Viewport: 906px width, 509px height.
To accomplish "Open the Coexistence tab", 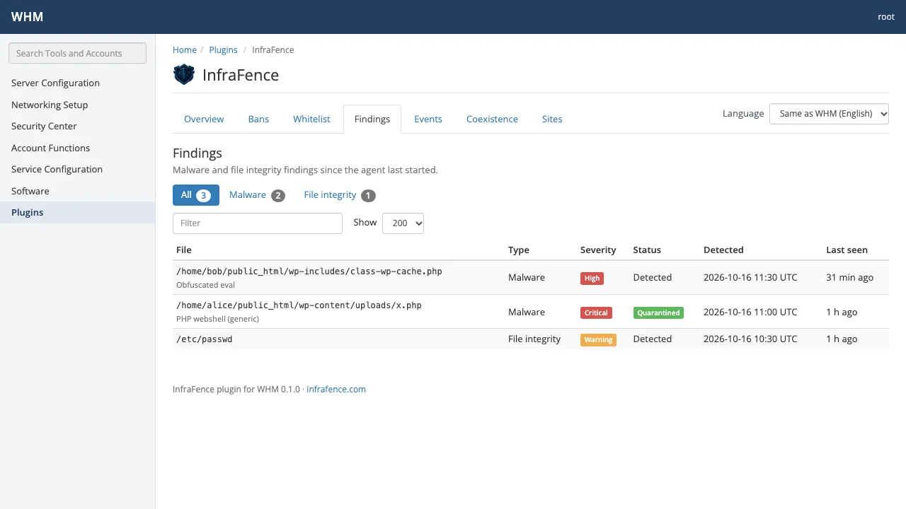I will [492, 119].
